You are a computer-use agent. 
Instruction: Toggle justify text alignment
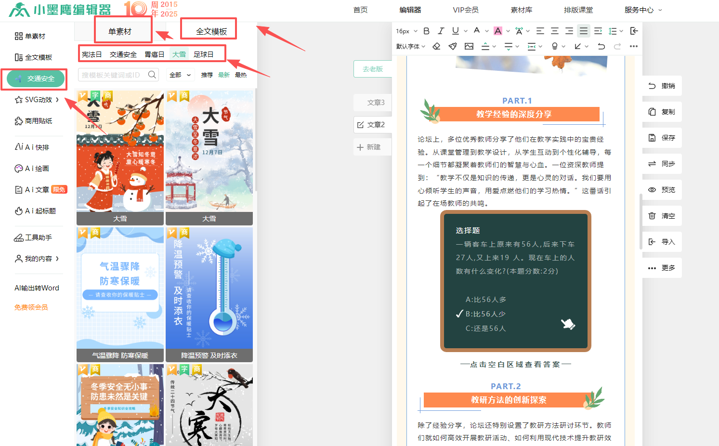tap(584, 31)
